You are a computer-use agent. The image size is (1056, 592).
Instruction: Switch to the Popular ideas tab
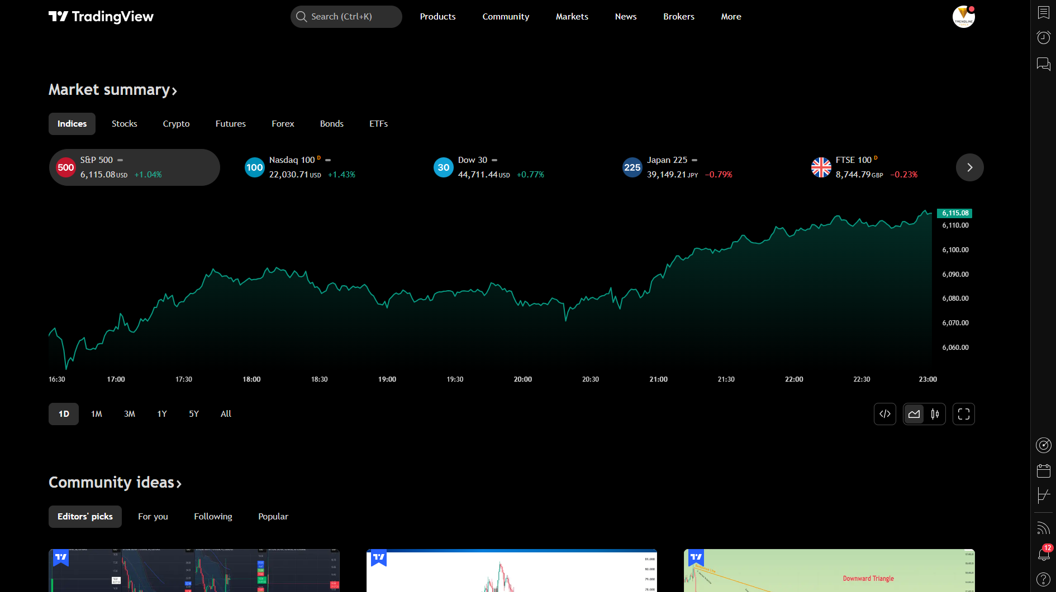tap(273, 517)
